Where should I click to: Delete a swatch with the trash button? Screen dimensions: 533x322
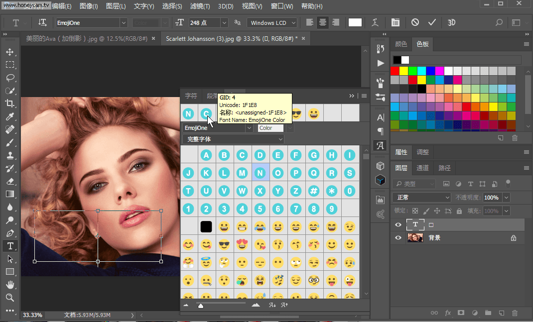pyautogui.click(x=515, y=138)
